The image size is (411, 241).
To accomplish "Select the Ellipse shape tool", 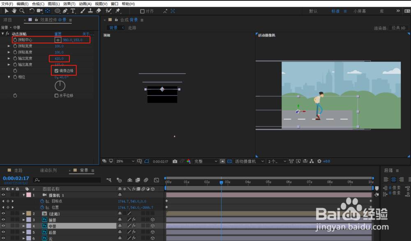I will click(x=57, y=11).
